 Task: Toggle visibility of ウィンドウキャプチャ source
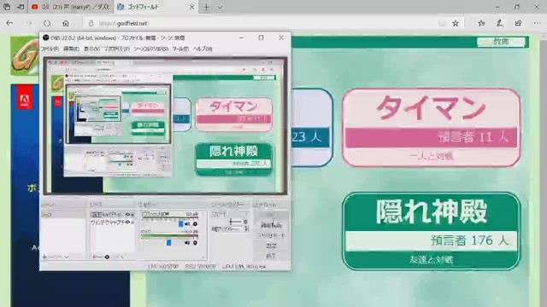click(x=127, y=222)
